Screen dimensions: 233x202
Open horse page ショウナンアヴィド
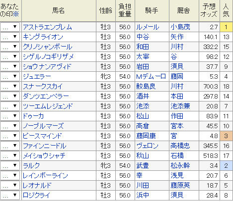(x=47, y=67)
